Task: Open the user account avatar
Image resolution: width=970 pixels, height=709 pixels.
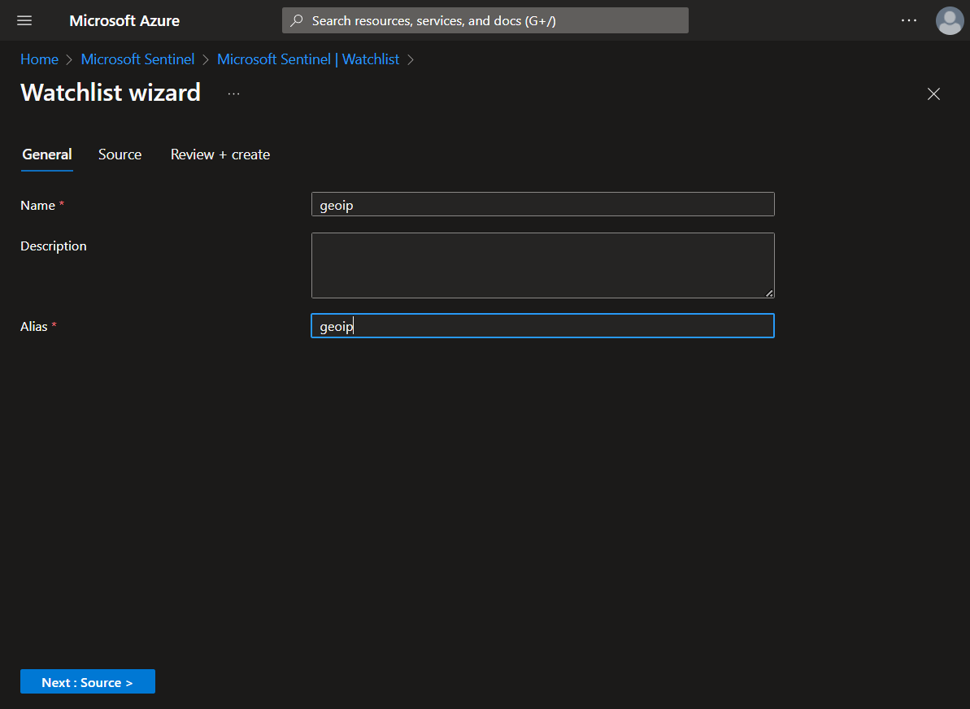Action: [950, 20]
